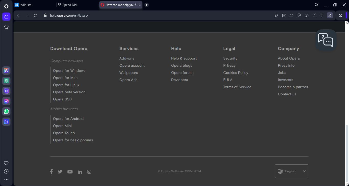
Task: Open ChatSonic sidebar panel
Action: click(x=6, y=91)
